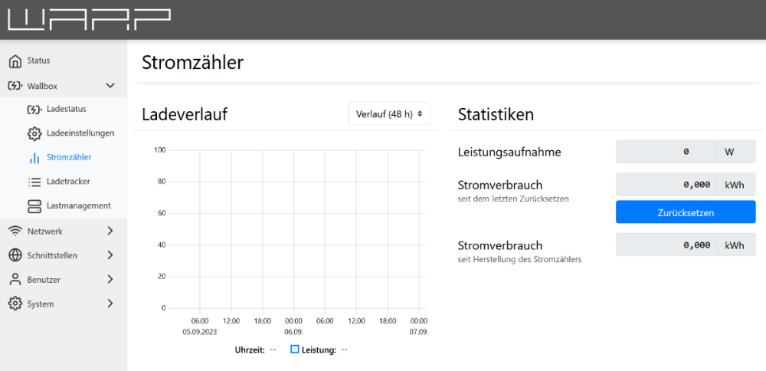Click the Ladetracker list icon

click(x=34, y=182)
